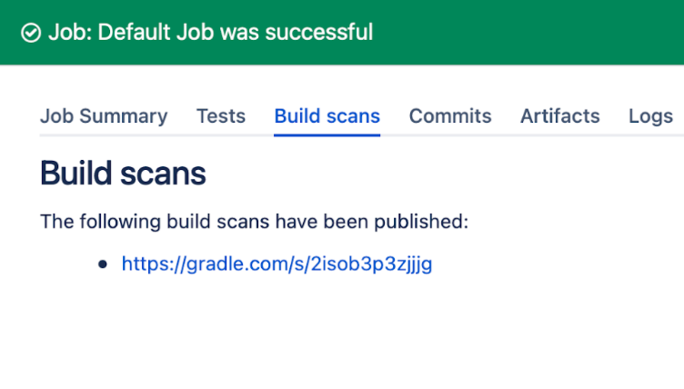This screenshot has width=684, height=389.
Task: Select the Build scans tab
Action: pos(327,116)
